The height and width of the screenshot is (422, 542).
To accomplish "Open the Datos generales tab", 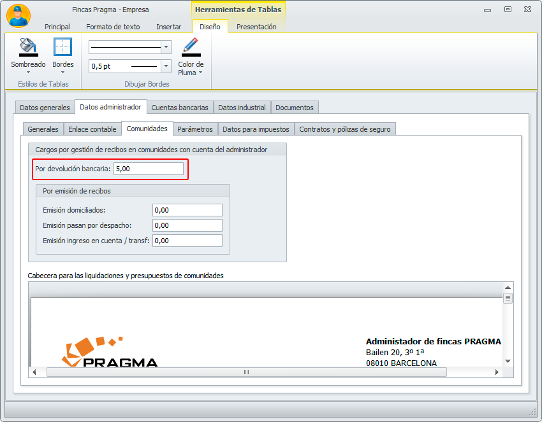I will click(45, 108).
